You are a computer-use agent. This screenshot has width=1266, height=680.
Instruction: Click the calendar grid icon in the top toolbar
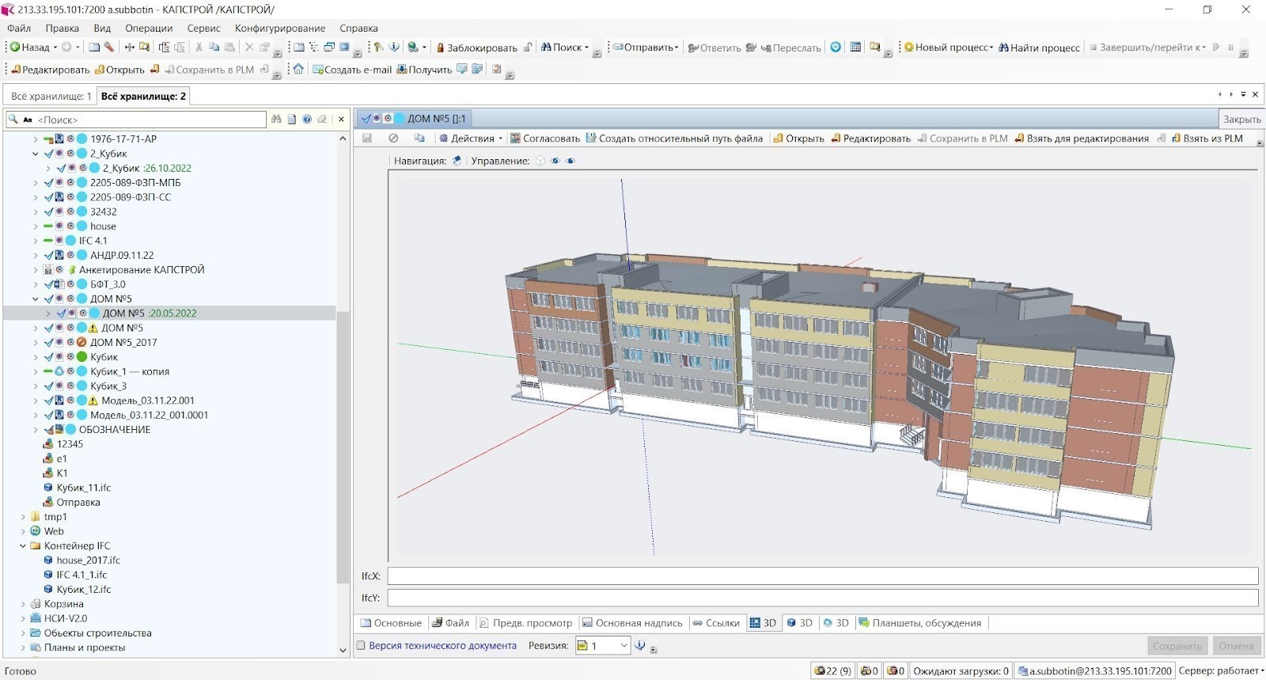(855, 47)
